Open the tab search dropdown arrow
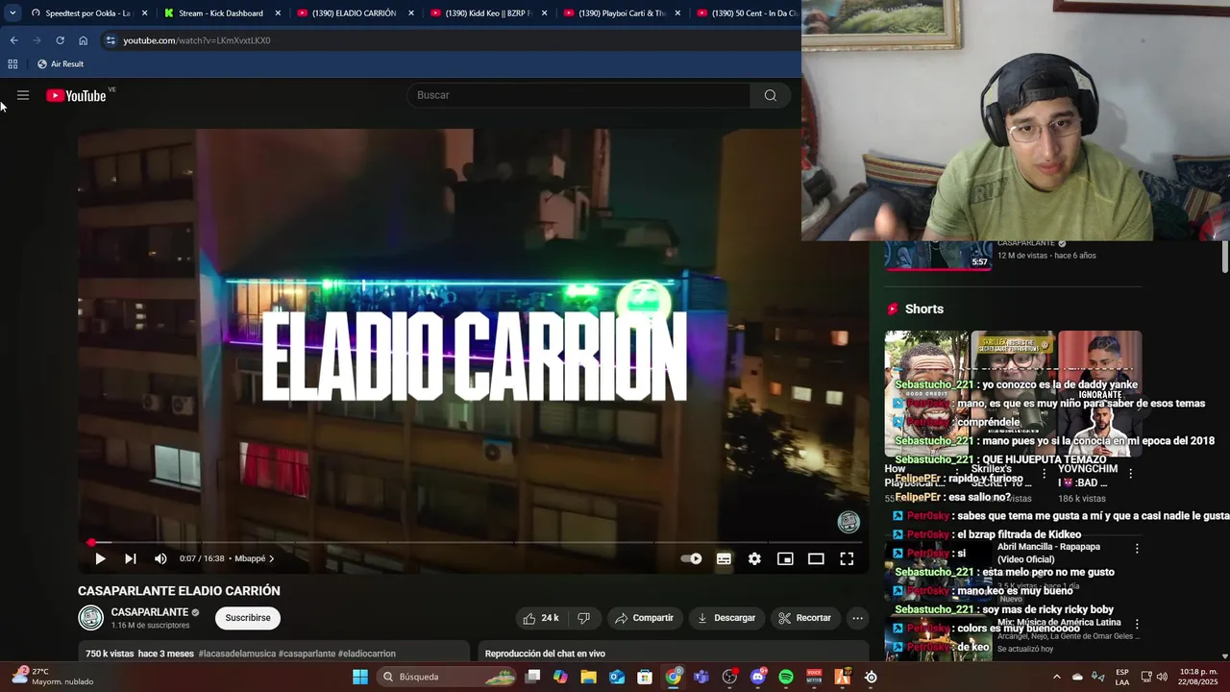Screen dimensions: 1230x692 click(12, 13)
